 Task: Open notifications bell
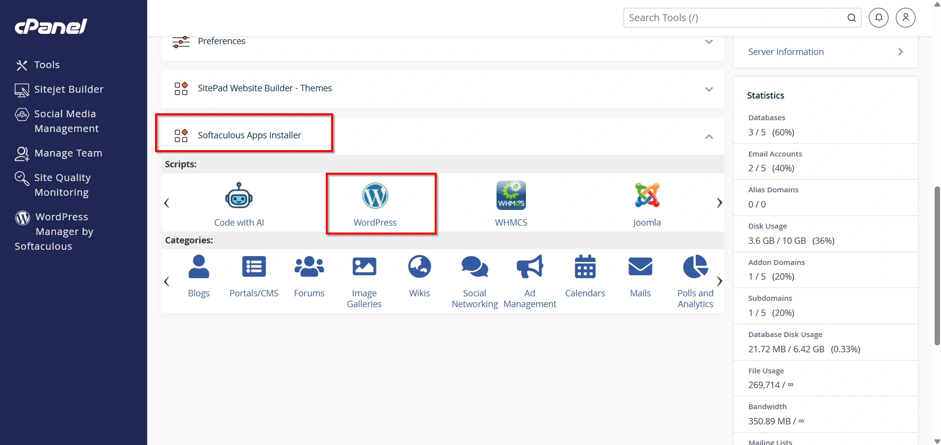879,18
